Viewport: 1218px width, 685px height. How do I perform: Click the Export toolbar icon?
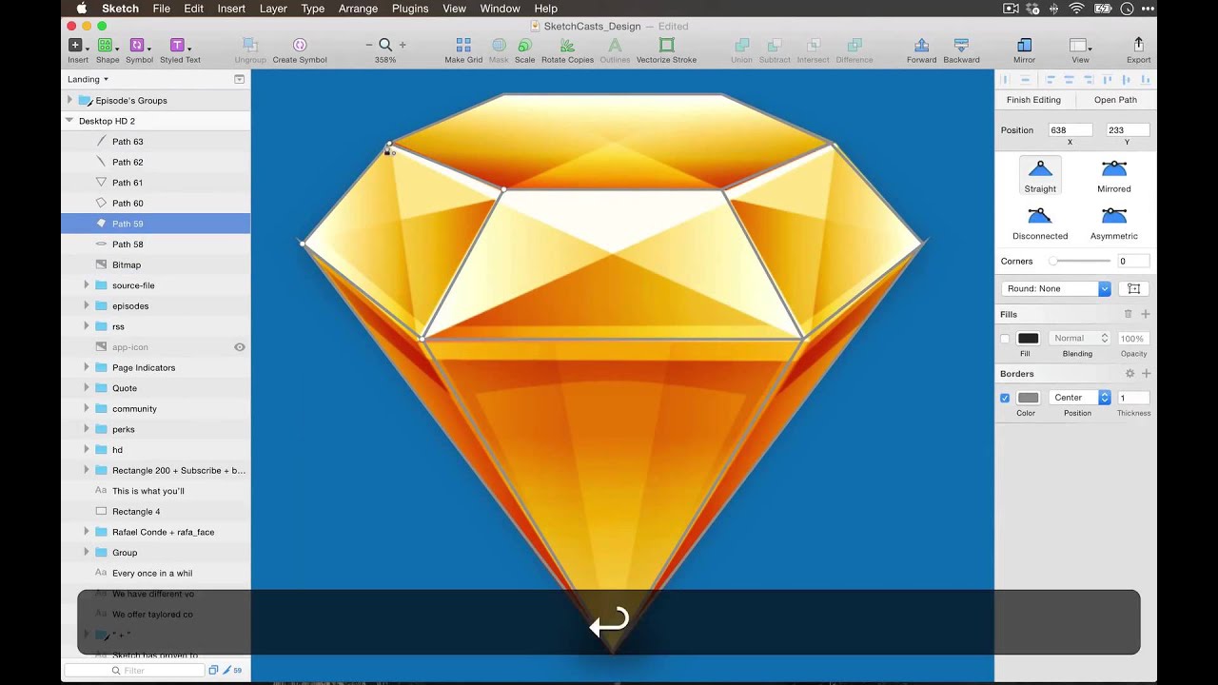pyautogui.click(x=1138, y=45)
